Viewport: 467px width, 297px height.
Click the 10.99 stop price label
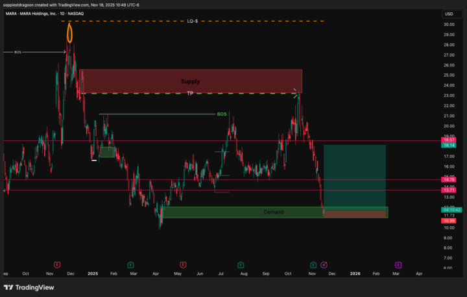coord(449,220)
